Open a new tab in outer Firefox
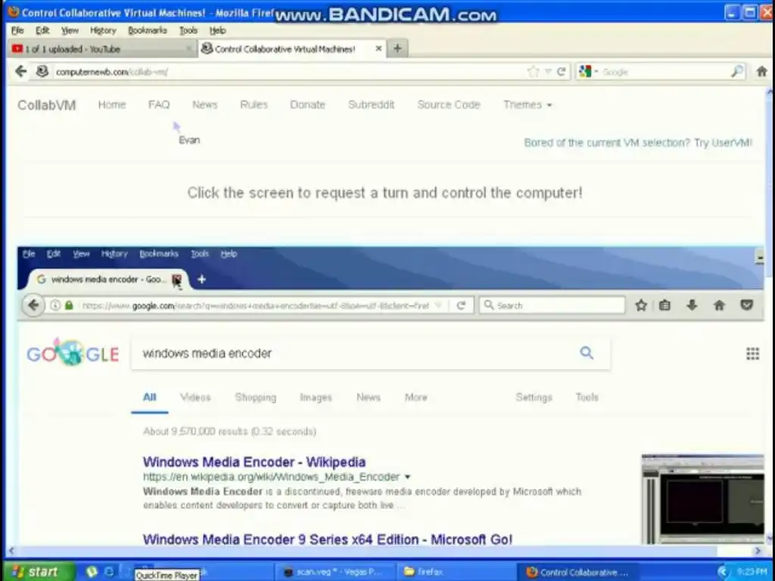 pyautogui.click(x=397, y=48)
